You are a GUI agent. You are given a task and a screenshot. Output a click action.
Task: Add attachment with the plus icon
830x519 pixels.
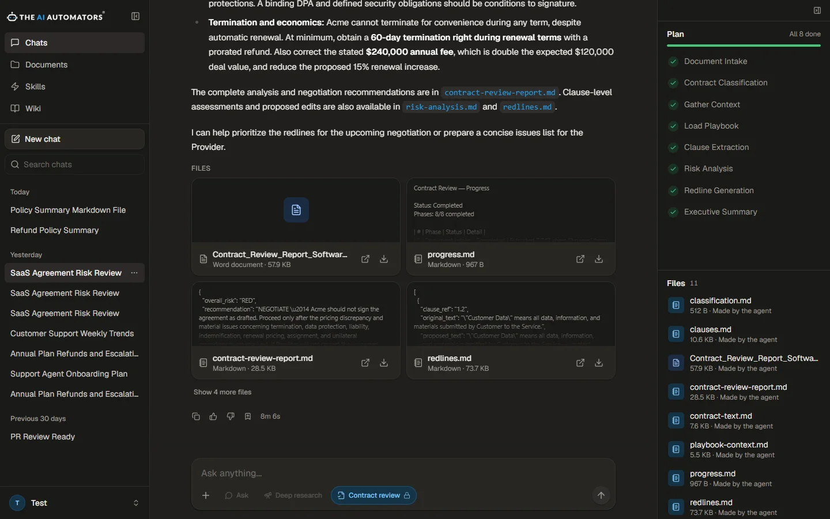(206, 495)
